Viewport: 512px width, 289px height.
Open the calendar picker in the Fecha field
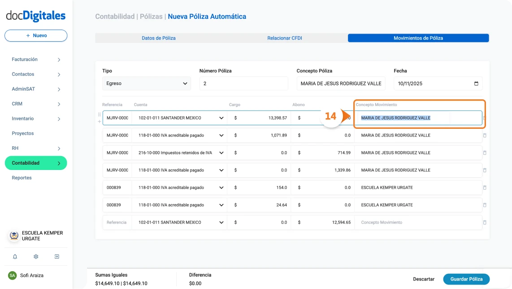pos(476,83)
